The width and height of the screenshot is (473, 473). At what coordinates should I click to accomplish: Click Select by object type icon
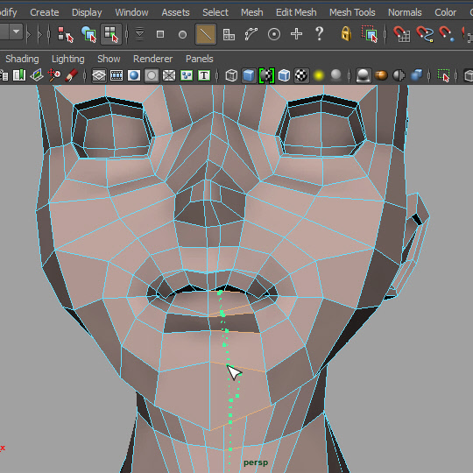click(x=88, y=34)
